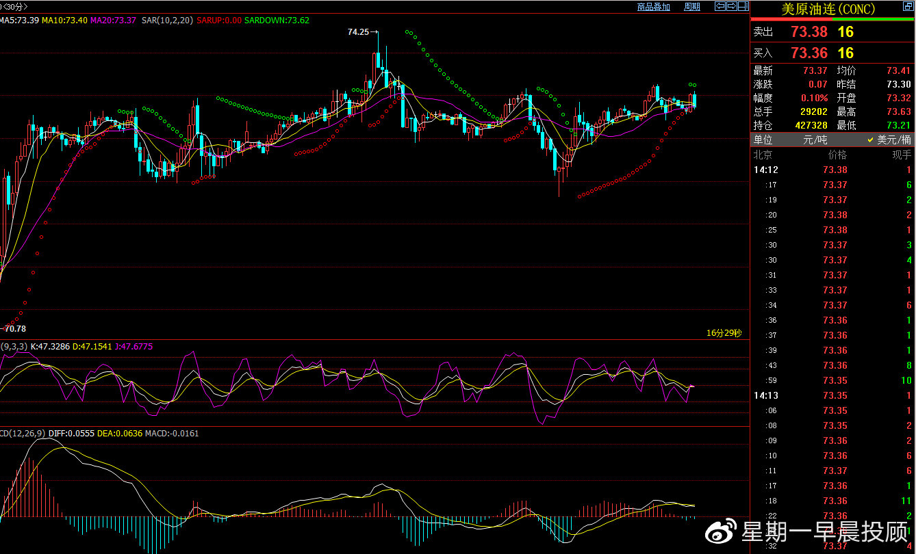This screenshot has height=554, width=916.
Task: Click the 价格 price column header
Action: [x=837, y=155]
